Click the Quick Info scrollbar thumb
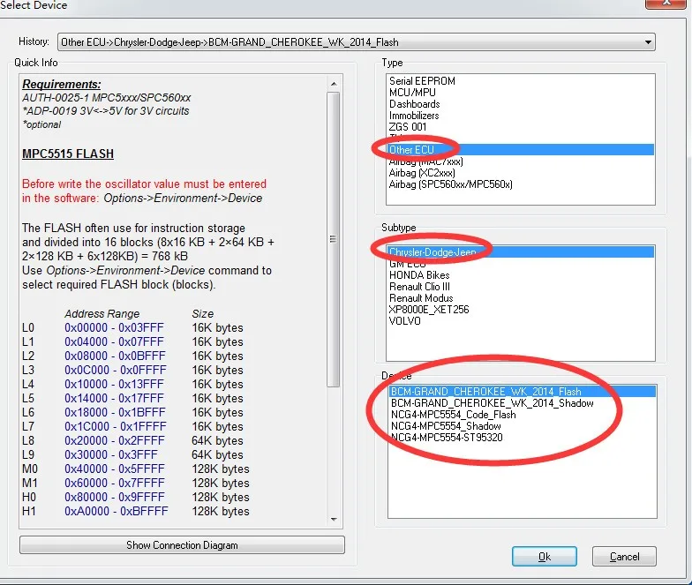Viewport: 692px width, 585px height. (334, 240)
